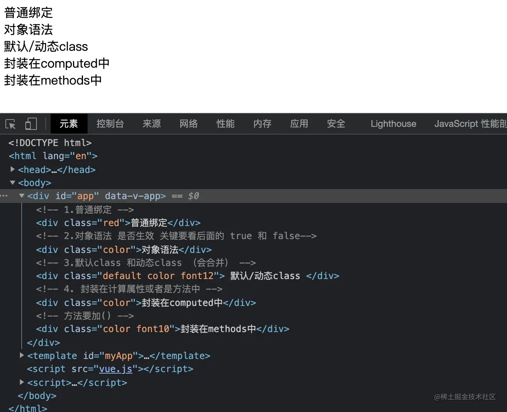Open the Lighthouse tab
The width and height of the screenshot is (507, 412).
coord(393,124)
